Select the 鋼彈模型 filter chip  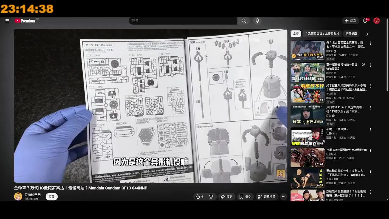(351, 33)
